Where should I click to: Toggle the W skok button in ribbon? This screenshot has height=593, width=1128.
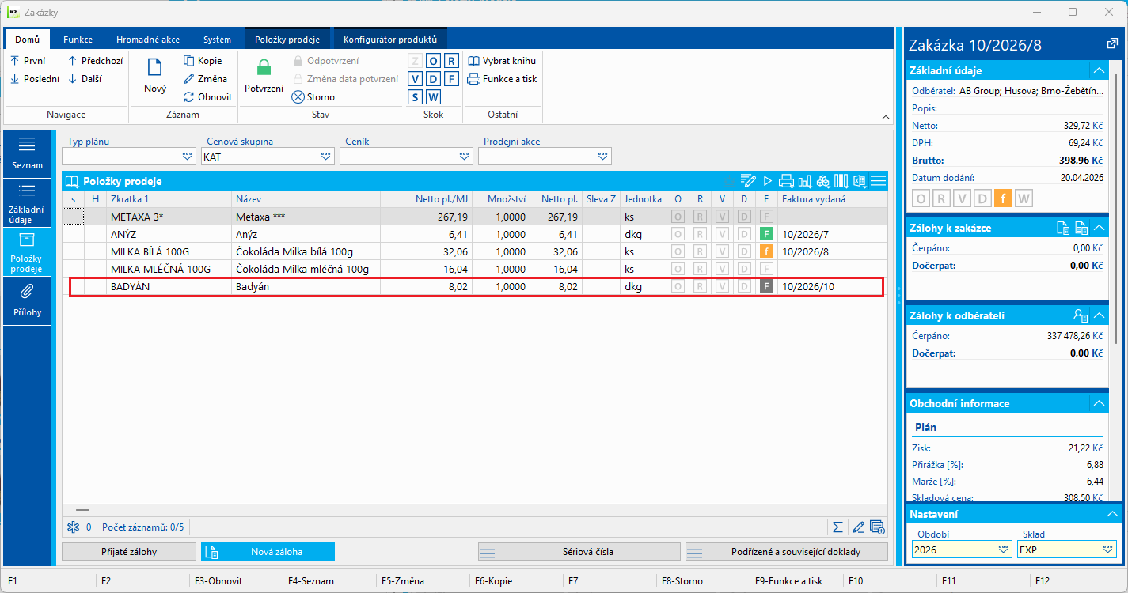(433, 97)
